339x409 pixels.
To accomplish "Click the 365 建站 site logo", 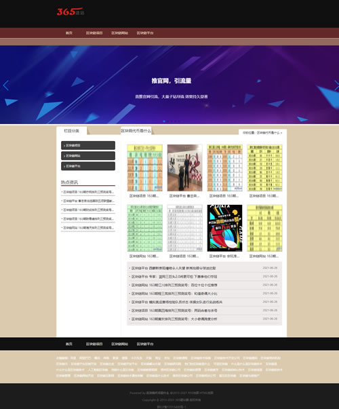I will [x=71, y=12].
